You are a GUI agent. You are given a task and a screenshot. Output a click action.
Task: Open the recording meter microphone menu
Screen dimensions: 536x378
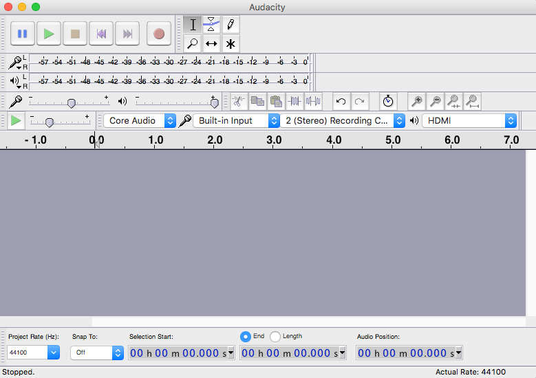pos(15,63)
